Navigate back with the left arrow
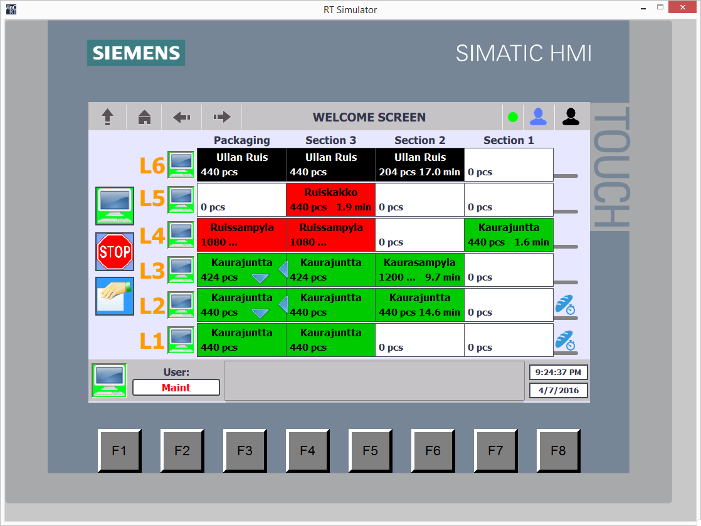Image resolution: width=701 pixels, height=526 pixels. [x=182, y=117]
